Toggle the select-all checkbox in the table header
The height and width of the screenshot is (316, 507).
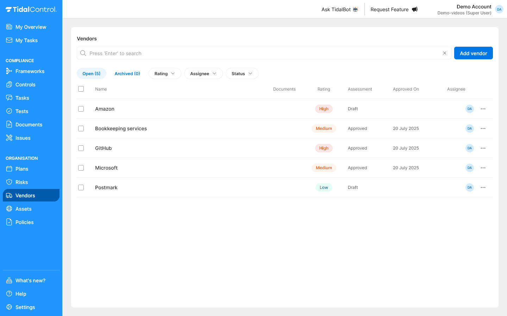pyautogui.click(x=81, y=89)
